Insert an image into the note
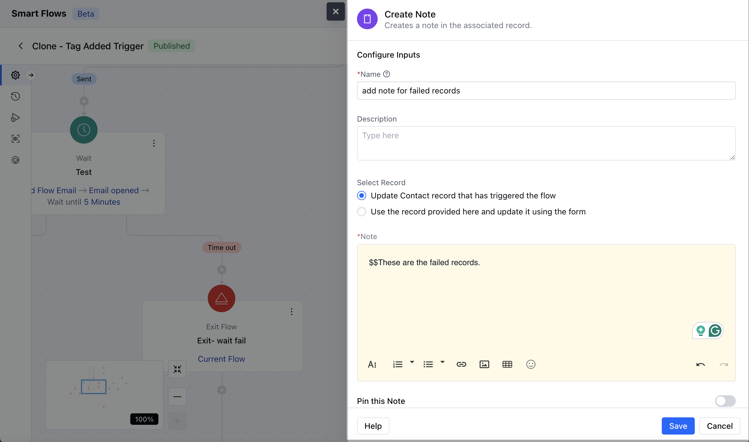The width and height of the screenshot is (749, 442). 484,364
